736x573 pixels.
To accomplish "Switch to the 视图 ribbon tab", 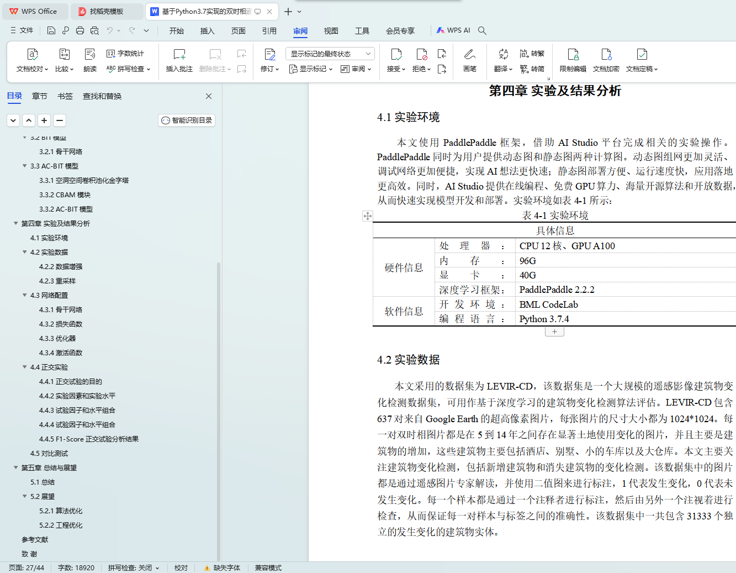I will pyautogui.click(x=331, y=31).
